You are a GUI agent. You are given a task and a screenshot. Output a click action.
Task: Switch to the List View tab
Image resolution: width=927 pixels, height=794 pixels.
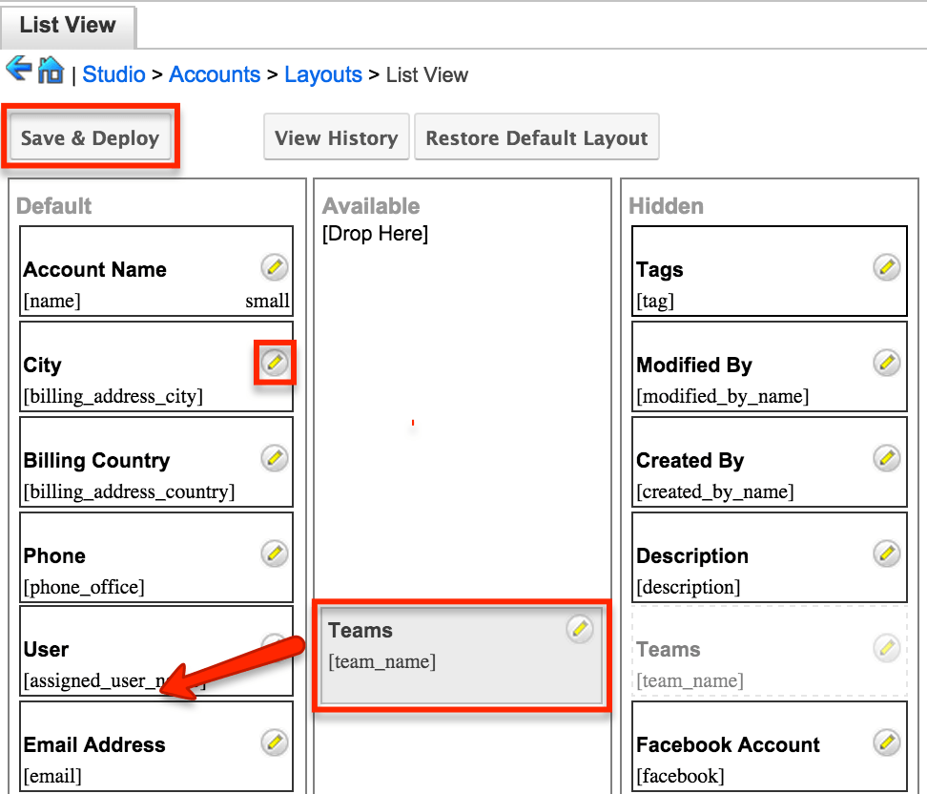pyautogui.click(x=68, y=26)
